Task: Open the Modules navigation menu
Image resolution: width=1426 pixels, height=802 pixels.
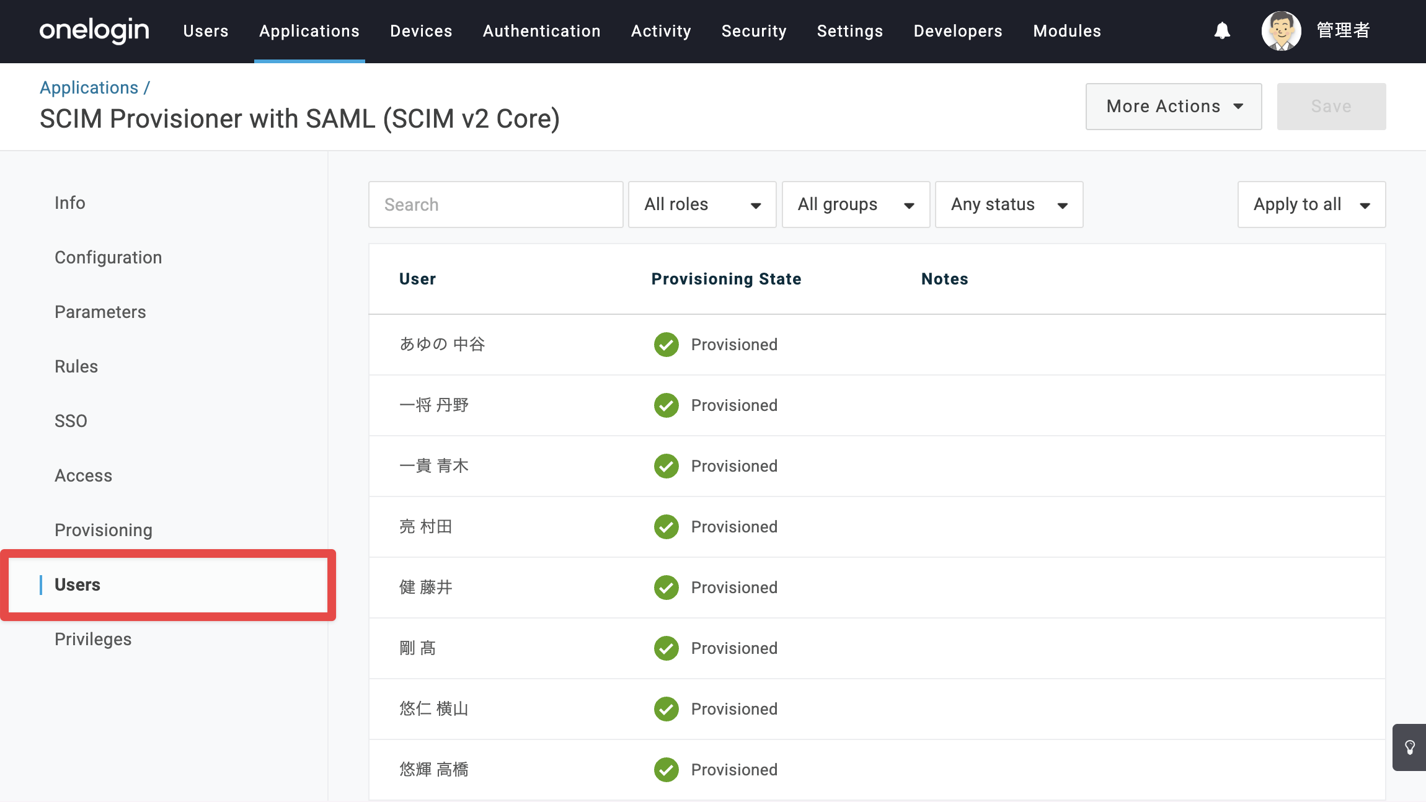Action: coord(1067,31)
